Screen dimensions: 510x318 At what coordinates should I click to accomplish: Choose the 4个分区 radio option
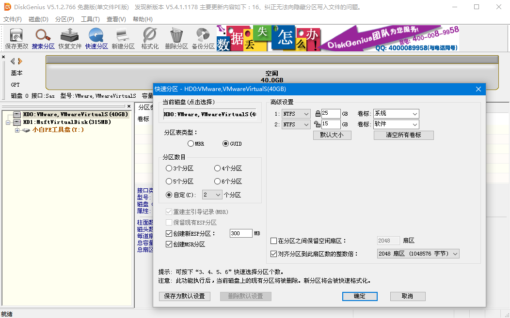[217, 168]
